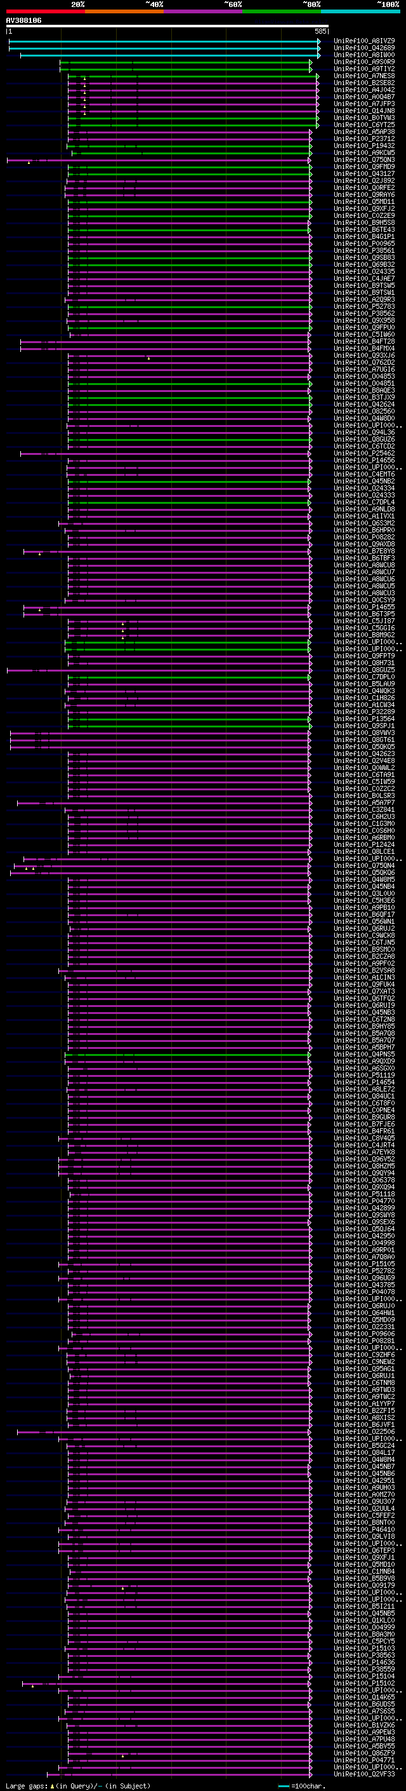Click the 'Large gaps' legend text
The width and height of the screenshot is (406, 1791).
point(27,1785)
